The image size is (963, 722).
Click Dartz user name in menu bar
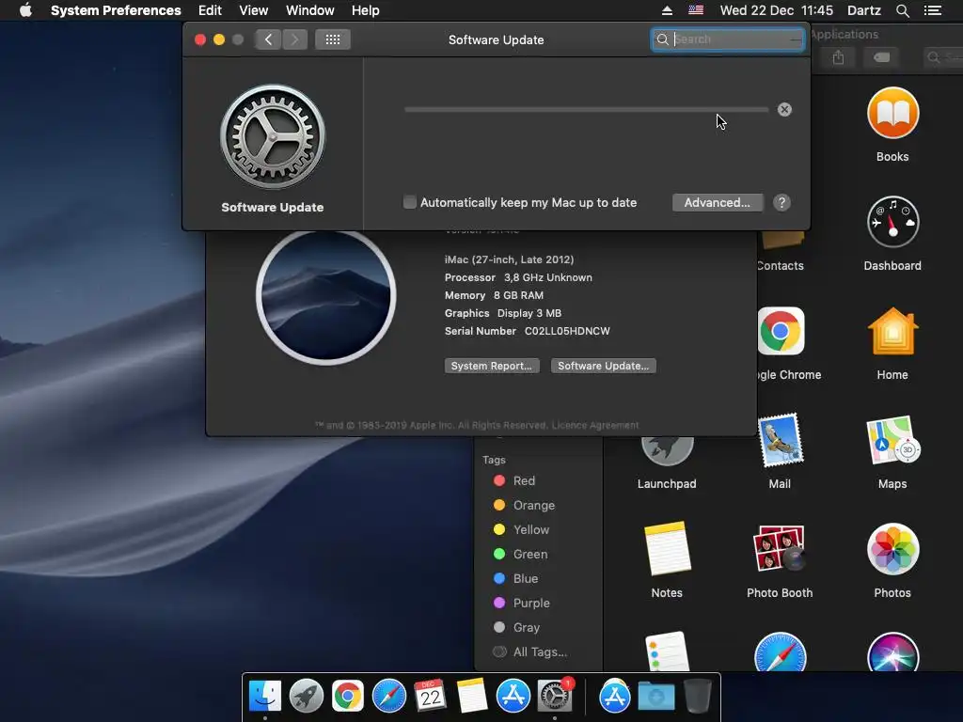pyautogui.click(x=864, y=10)
